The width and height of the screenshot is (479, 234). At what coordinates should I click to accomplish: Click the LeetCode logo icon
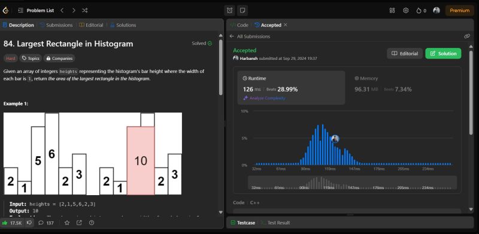click(x=5, y=10)
